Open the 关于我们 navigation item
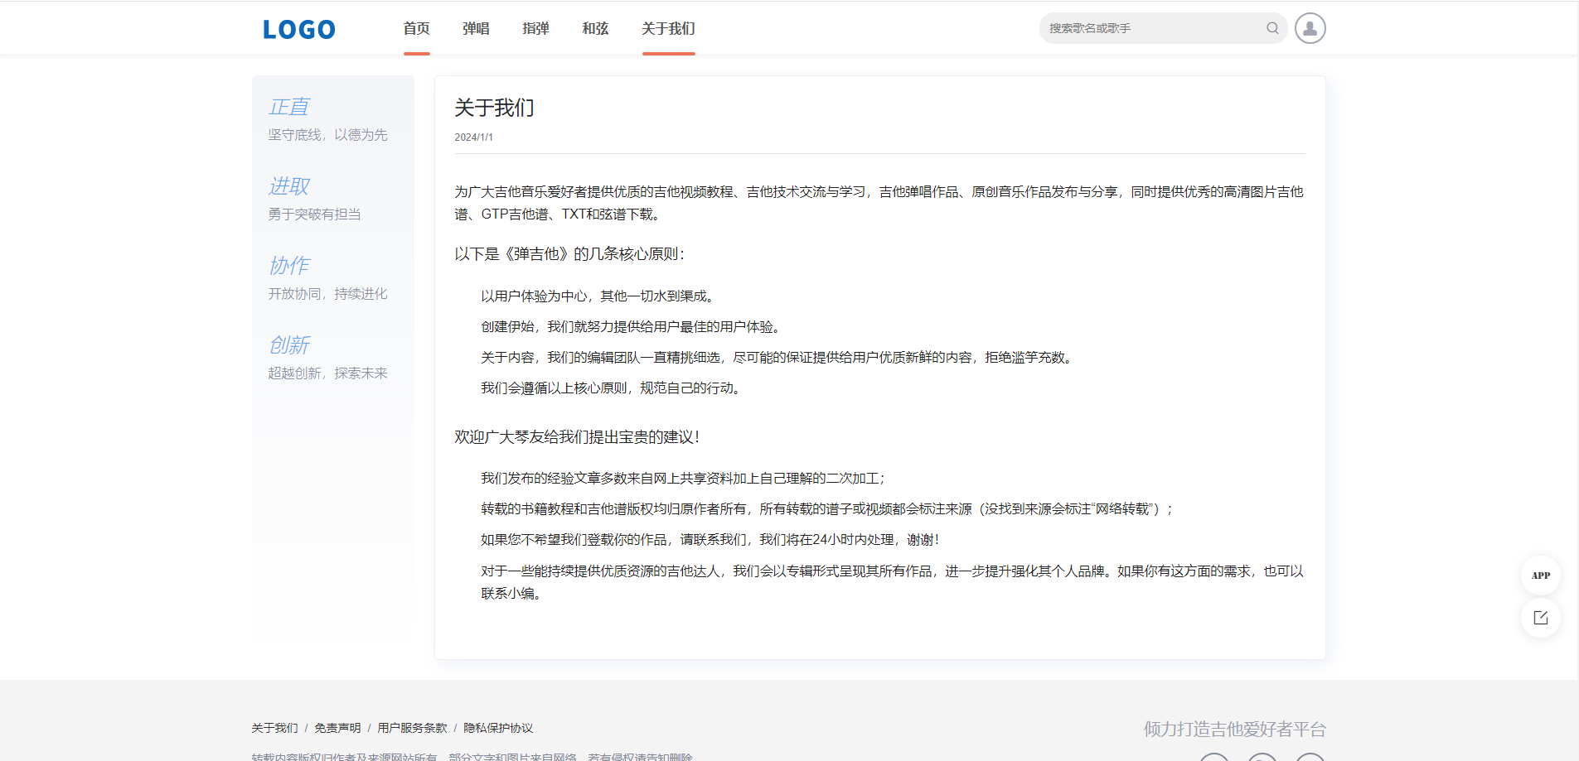The width and height of the screenshot is (1579, 761). click(x=667, y=28)
